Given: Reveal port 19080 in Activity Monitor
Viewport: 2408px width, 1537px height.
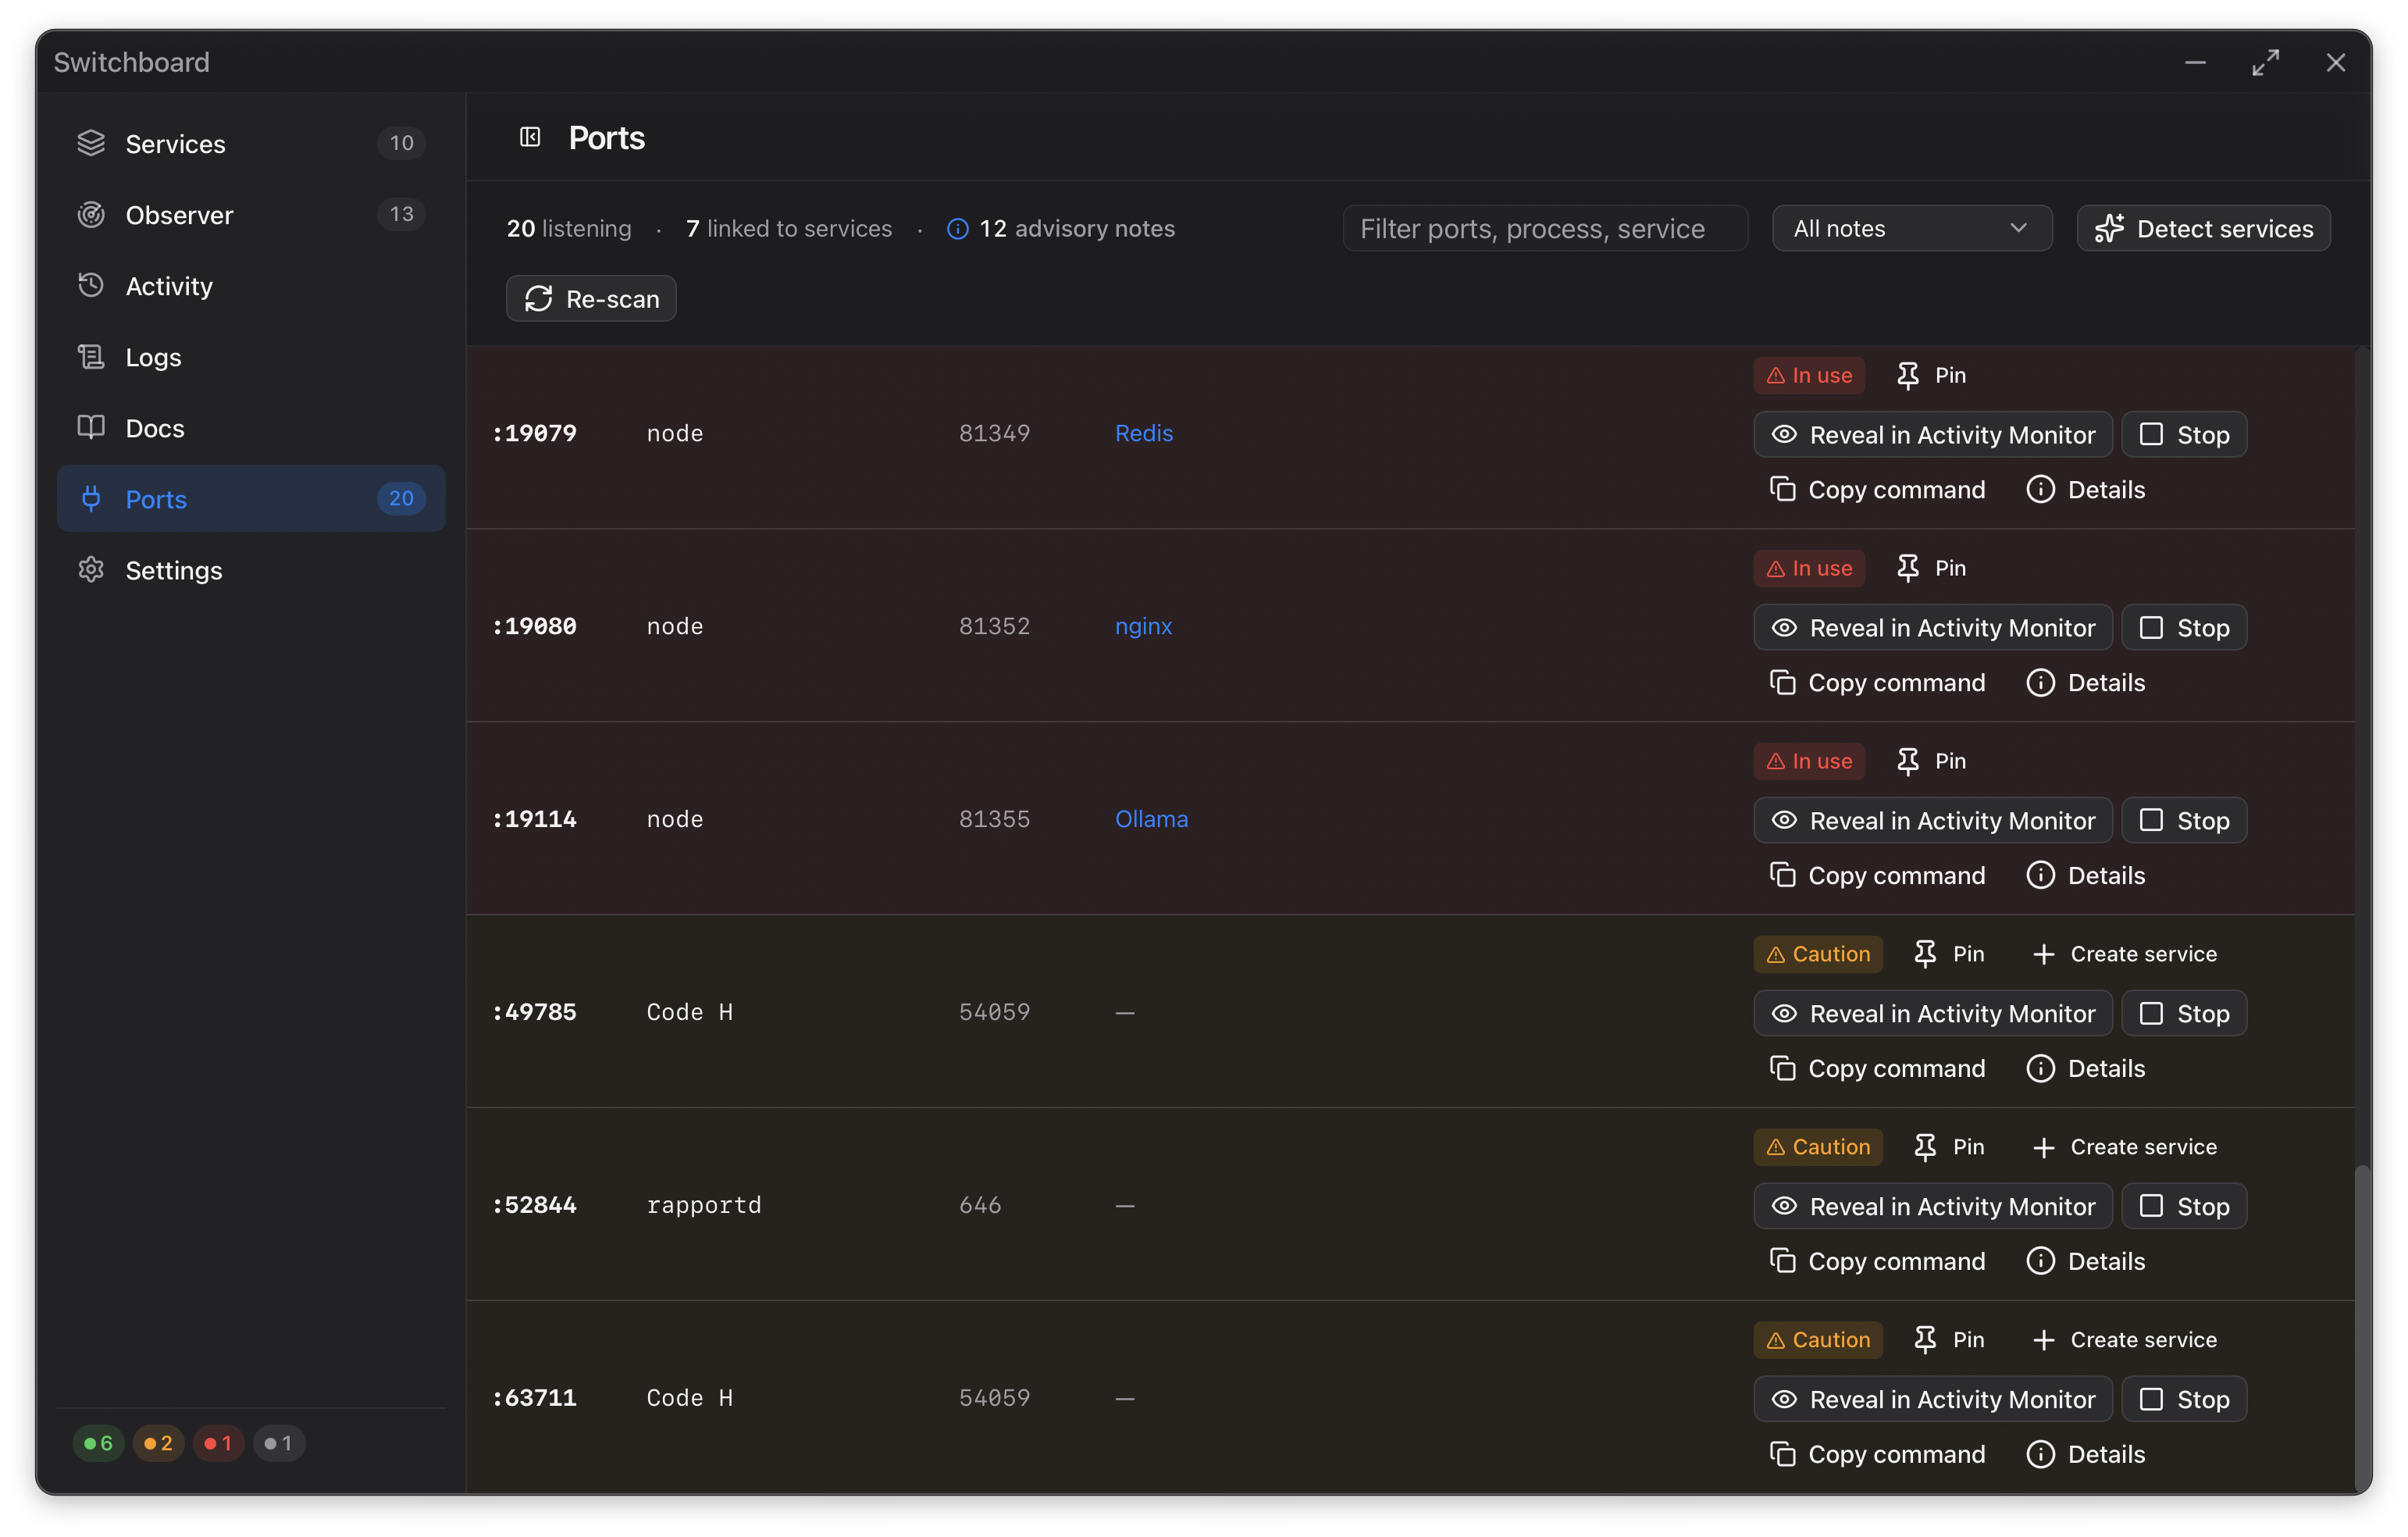Looking at the screenshot, I should (x=1932, y=627).
